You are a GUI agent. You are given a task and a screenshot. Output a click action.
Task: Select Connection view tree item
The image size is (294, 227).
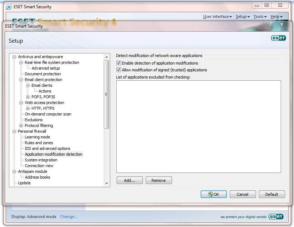[39, 166]
